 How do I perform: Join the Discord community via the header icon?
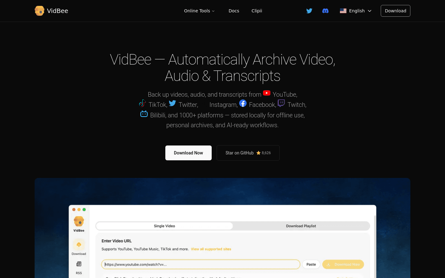325,11
